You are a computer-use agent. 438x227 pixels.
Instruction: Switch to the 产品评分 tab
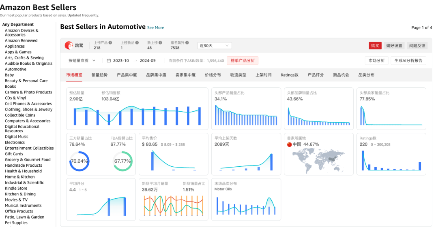316,75
